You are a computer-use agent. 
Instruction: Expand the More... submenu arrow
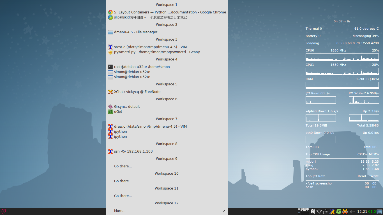pos(224,211)
